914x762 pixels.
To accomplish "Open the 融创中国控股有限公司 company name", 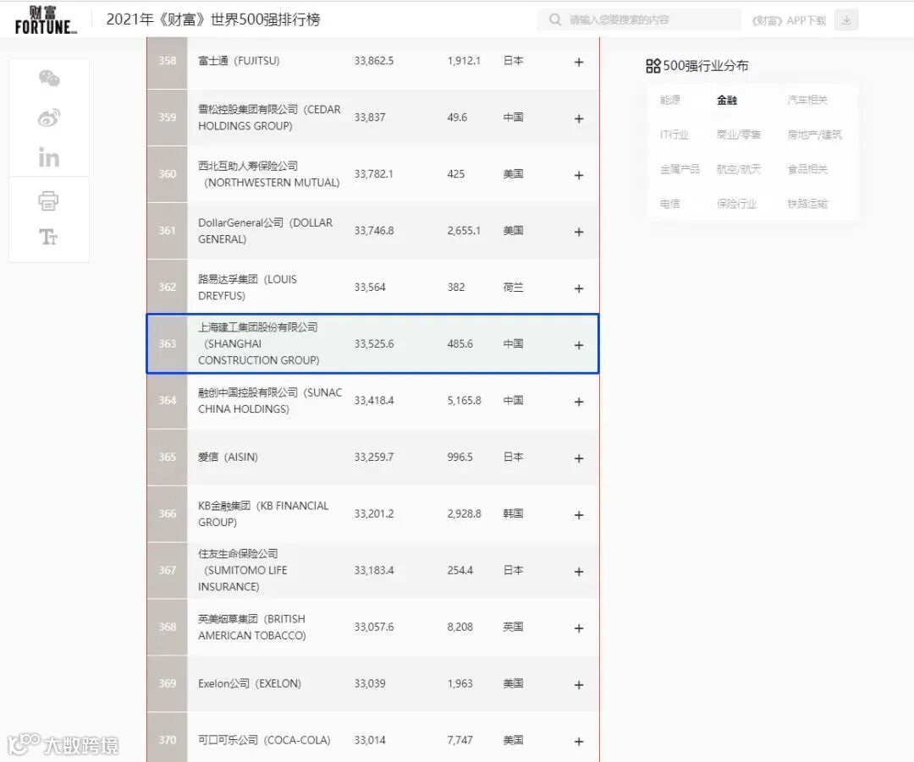I will tap(270, 400).
